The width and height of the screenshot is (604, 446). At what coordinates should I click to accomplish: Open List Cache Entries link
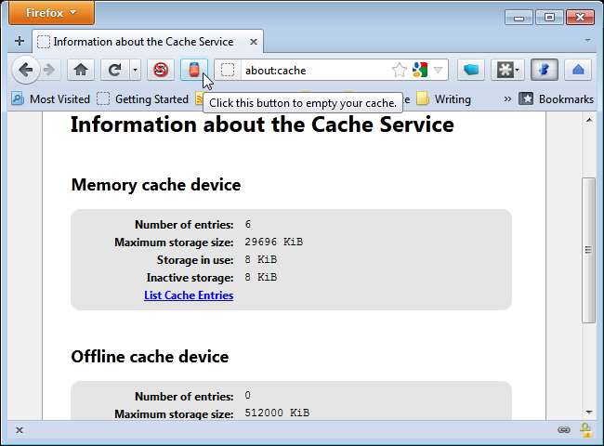click(x=189, y=295)
